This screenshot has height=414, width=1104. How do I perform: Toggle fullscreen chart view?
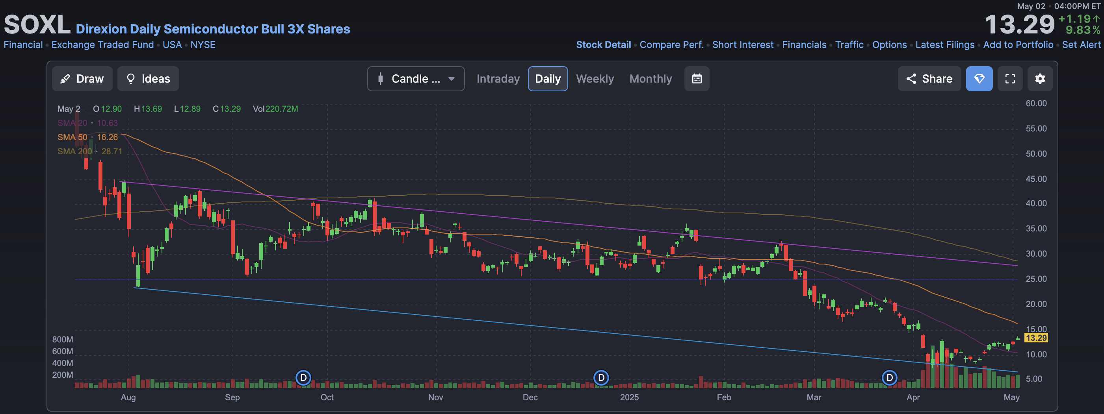tap(1010, 79)
